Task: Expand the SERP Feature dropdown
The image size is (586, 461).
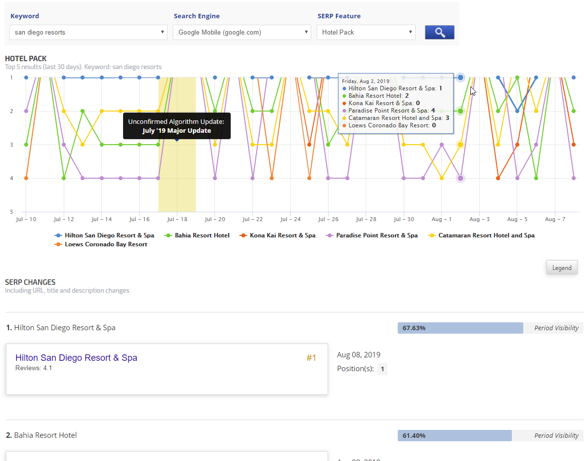Action: 366,33
